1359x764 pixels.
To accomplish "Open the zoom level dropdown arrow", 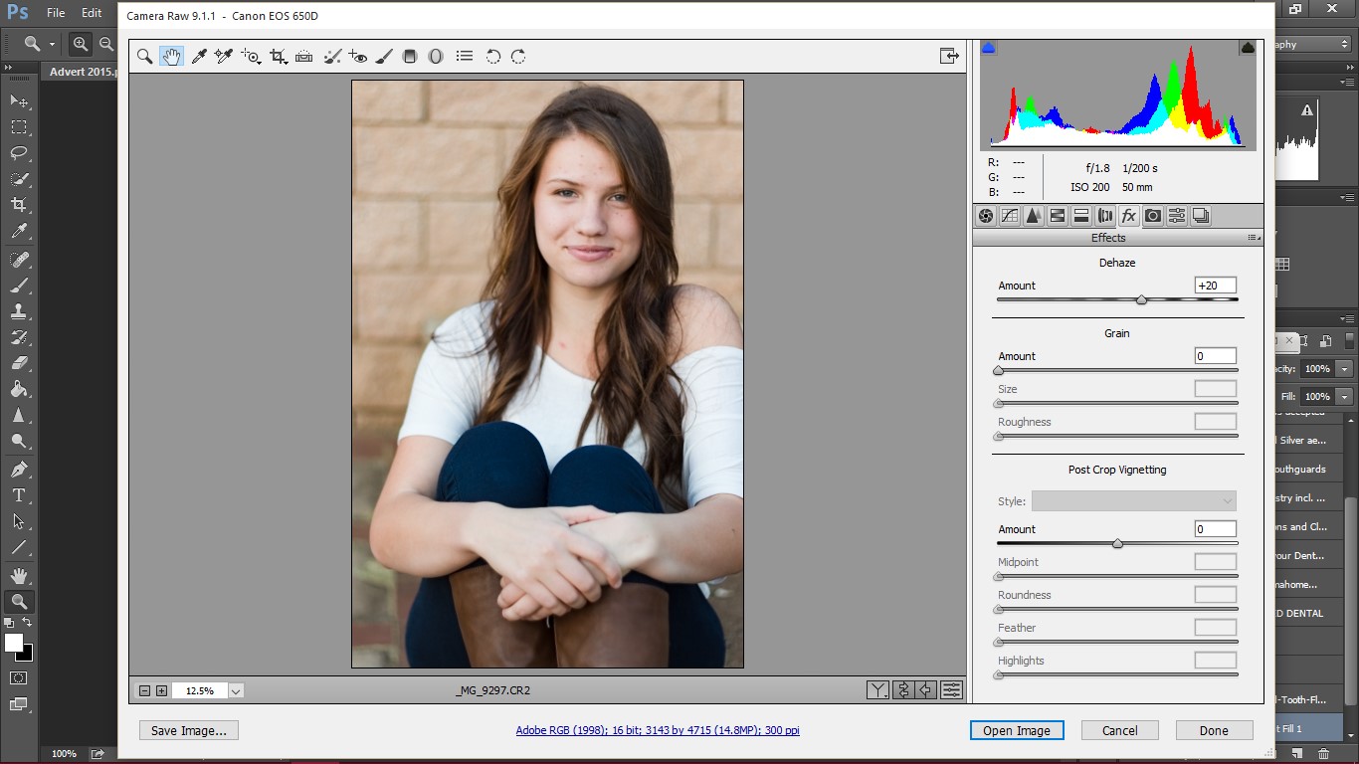I will [x=236, y=690].
